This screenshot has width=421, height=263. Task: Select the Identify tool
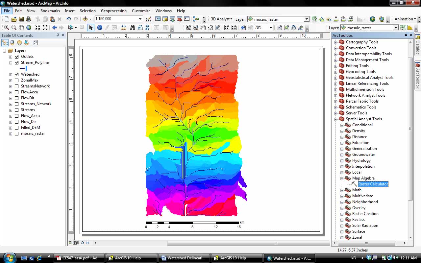[99, 28]
